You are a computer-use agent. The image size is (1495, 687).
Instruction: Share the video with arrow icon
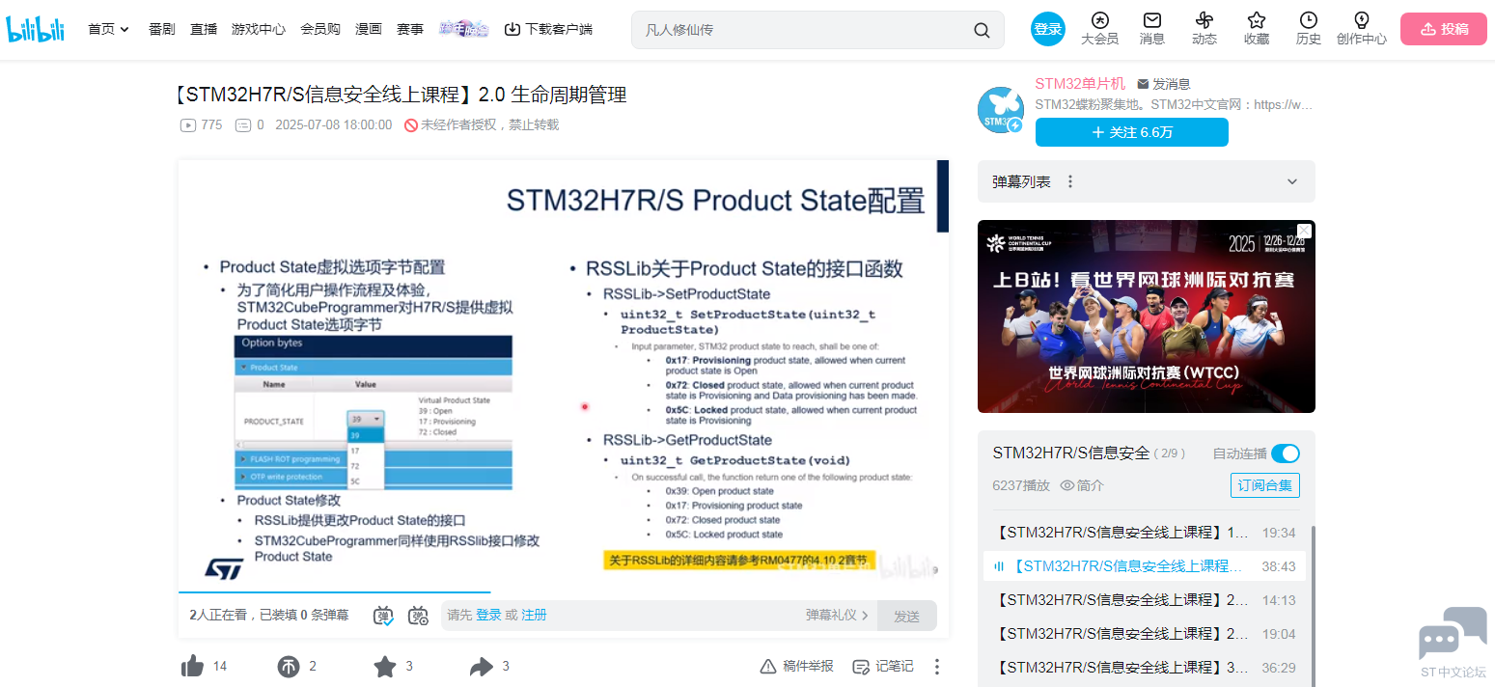(x=481, y=666)
